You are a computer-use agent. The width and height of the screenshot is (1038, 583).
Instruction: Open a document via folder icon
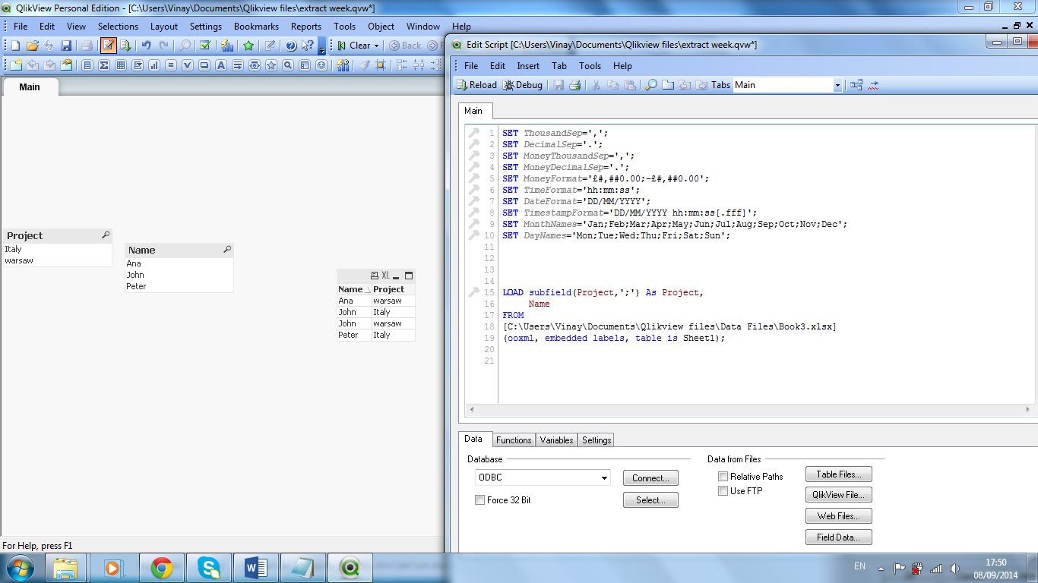pos(33,46)
